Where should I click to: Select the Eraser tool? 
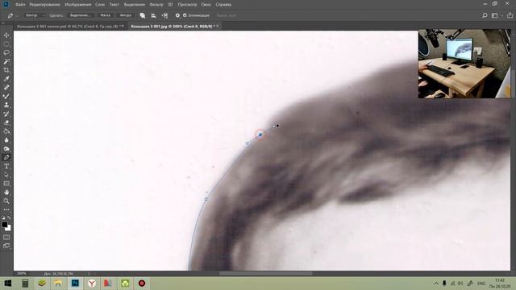pos(6,122)
